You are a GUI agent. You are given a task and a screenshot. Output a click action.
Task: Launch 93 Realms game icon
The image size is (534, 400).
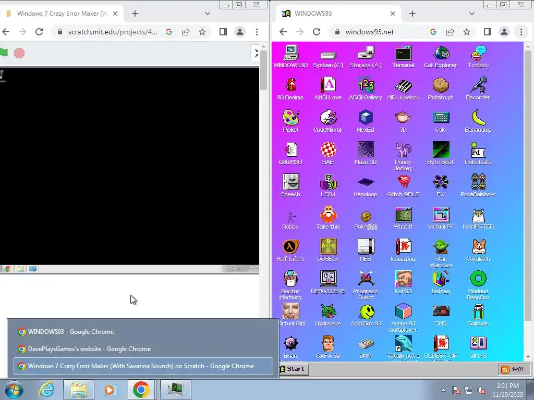coord(290,89)
